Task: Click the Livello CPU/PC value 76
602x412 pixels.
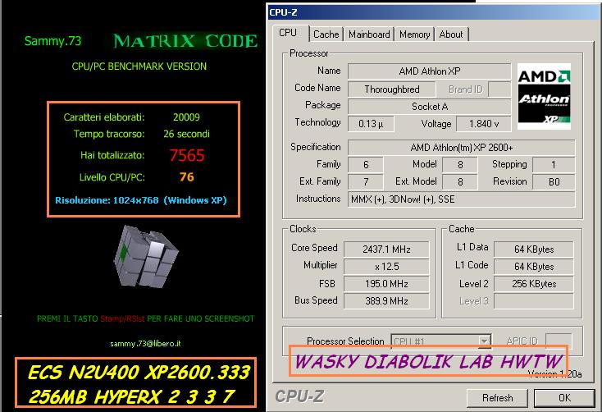Action: 187,176
